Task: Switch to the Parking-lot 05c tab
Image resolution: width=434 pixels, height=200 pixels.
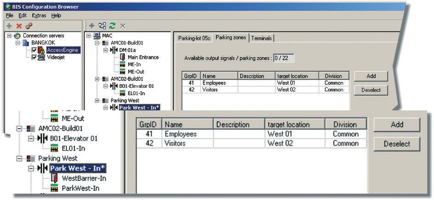Action: coord(194,38)
